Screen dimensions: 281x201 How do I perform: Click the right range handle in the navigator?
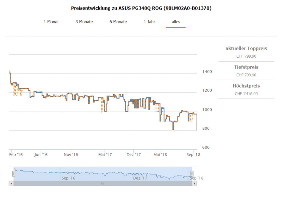point(192,174)
